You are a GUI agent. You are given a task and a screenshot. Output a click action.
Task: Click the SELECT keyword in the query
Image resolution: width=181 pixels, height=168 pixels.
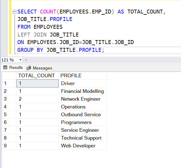pyautogui.click(x=27, y=12)
